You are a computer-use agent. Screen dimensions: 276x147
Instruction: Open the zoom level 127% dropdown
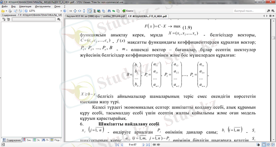point(61,11)
